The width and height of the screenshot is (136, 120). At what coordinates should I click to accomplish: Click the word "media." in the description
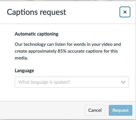pyautogui.click(x=21, y=58)
